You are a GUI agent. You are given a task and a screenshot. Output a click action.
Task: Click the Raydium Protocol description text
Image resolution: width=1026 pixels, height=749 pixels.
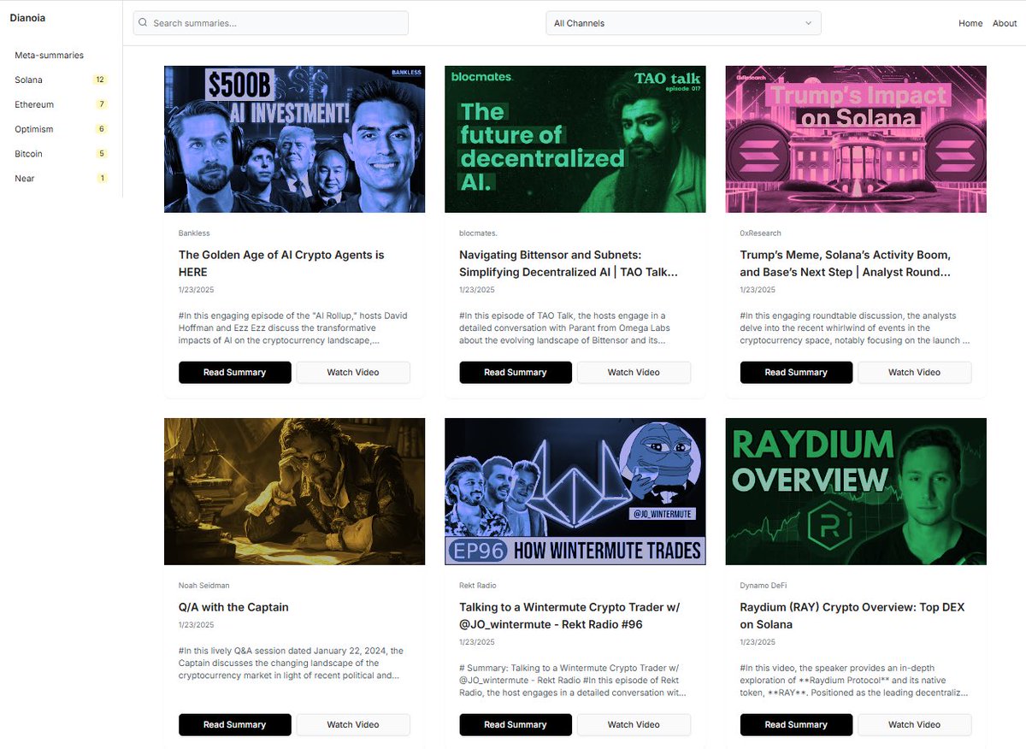tap(854, 681)
